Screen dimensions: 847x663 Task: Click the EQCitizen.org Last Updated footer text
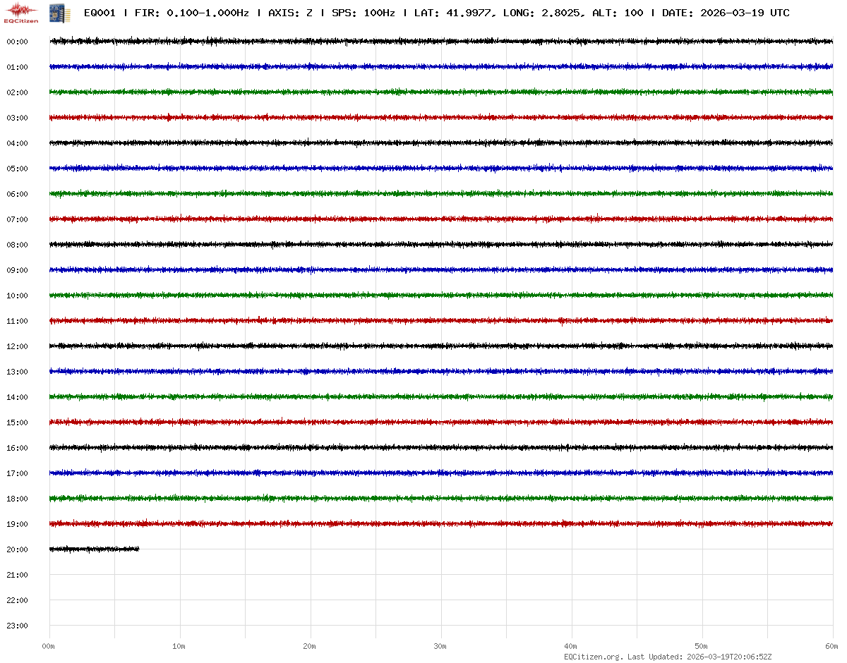tap(667, 657)
